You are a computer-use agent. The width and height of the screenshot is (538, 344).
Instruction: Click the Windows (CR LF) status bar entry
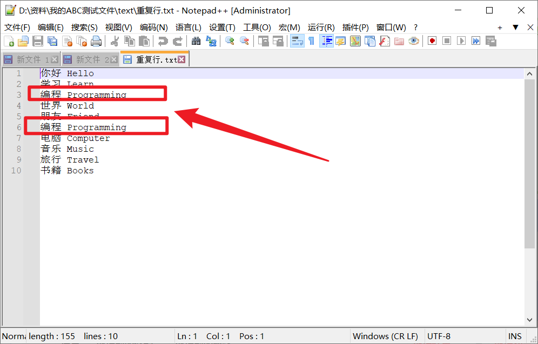tap(387, 336)
